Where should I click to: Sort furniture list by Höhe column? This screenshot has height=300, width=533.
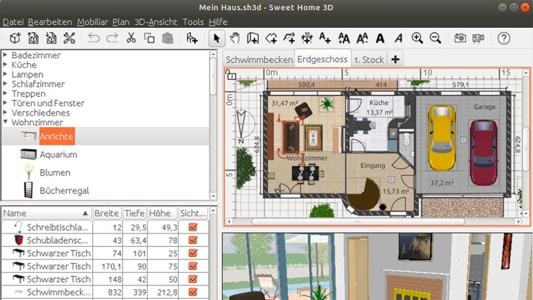[x=163, y=213]
